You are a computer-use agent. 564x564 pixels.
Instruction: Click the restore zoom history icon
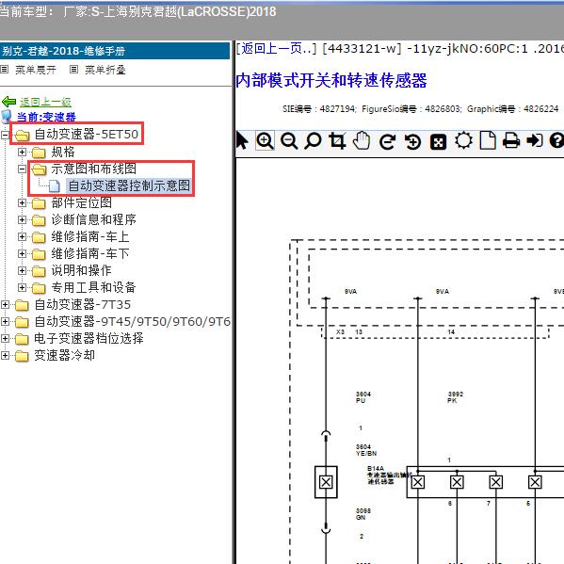pos(412,141)
